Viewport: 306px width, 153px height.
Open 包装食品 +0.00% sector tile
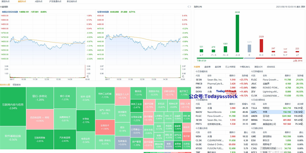tap(122, 143)
